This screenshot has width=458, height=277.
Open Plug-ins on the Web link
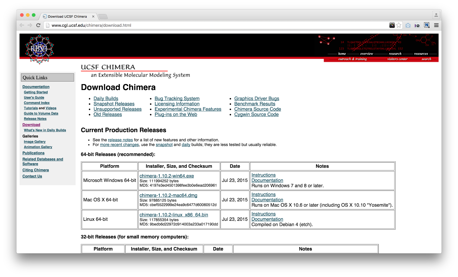(176, 114)
